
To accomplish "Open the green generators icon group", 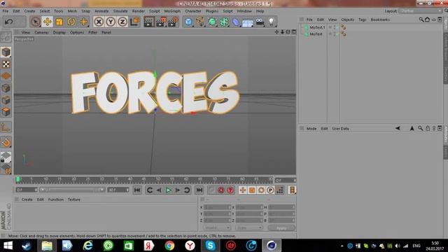I will [212, 22].
